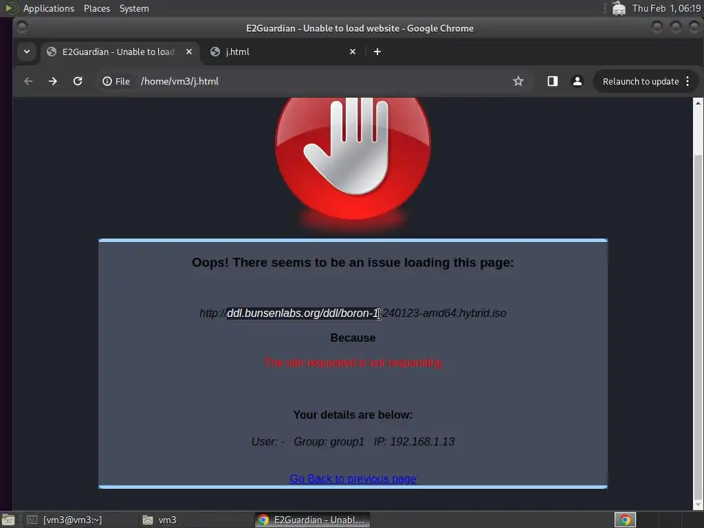Close the j.html tab
The height and width of the screenshot is (528, 704).
[x=353, y=52]
